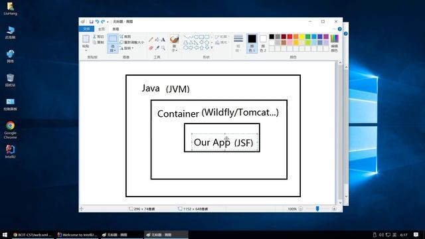Pick the Diamond shape in the gallery
Image resolution: width=425 pixels, height=239 pixels.
click(202, 42)
